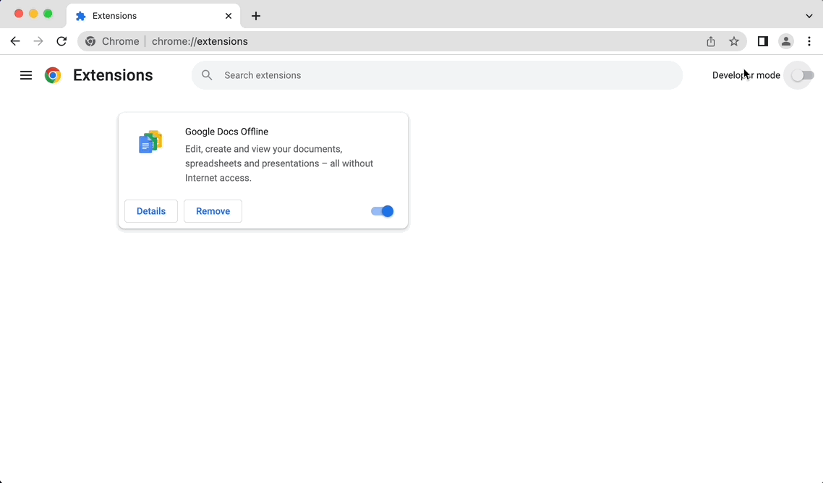
Task: Click the share icon in the address bar
Action: [x=710, y=41]
